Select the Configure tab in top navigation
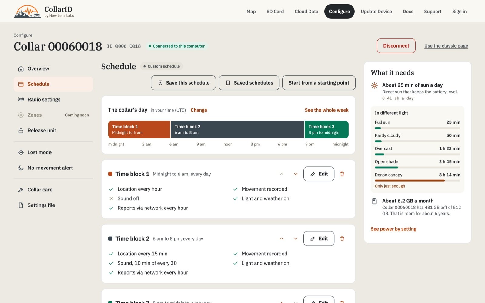Viewport: 485px width, 303px height. 339,12
